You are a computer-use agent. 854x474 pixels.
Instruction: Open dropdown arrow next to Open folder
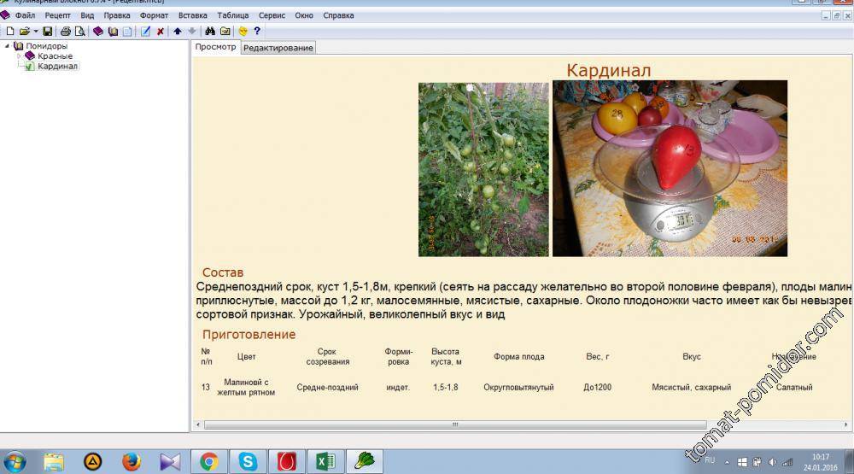coord(36,32)
